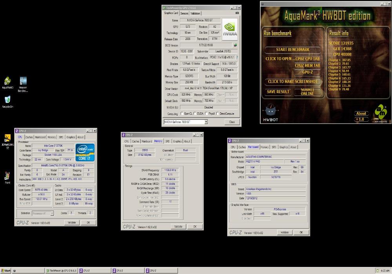
Task: Click the AquaMark am3 logo
Action: pos(381,114)
